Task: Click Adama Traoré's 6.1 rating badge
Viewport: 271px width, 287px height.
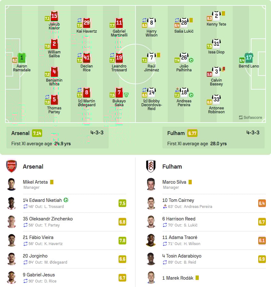Action: click(262, 240)
